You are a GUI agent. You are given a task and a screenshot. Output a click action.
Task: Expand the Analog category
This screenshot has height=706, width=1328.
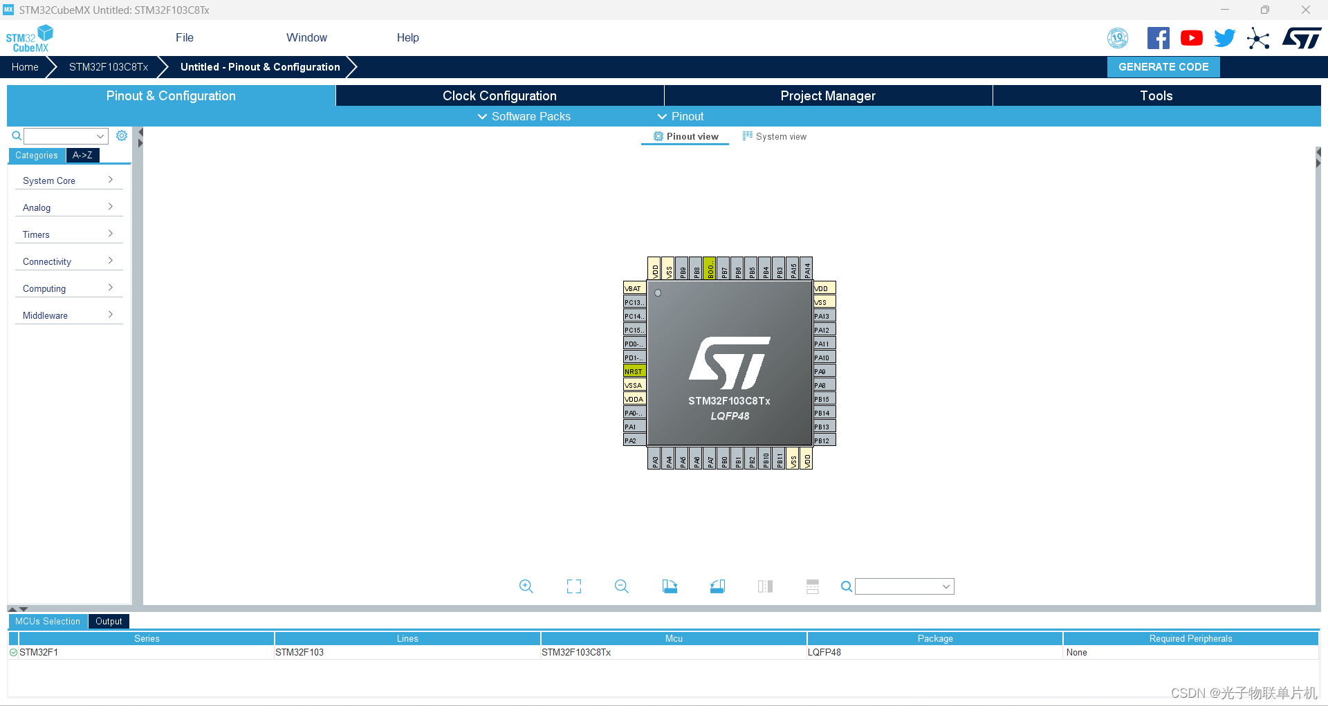tap(68, 207)
